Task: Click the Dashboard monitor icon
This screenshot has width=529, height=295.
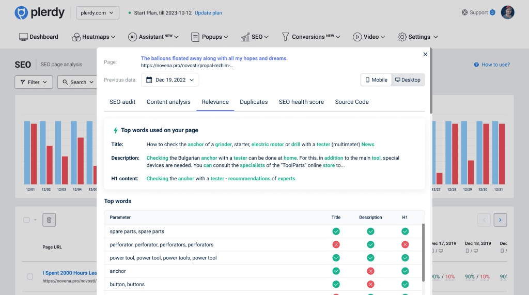Action: (x=23, y=37)
